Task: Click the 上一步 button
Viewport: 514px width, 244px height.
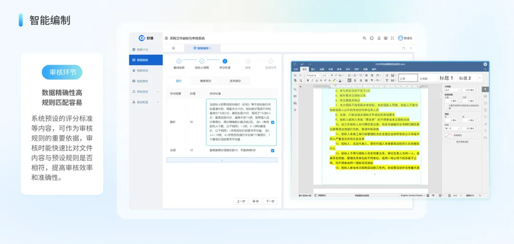Action: coord(240,201)
